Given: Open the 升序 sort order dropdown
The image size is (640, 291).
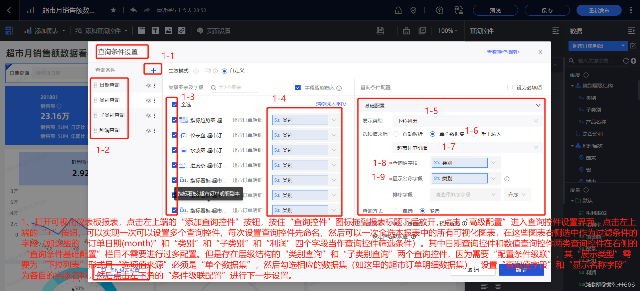Looking at the screenshot, I should 517,194.
